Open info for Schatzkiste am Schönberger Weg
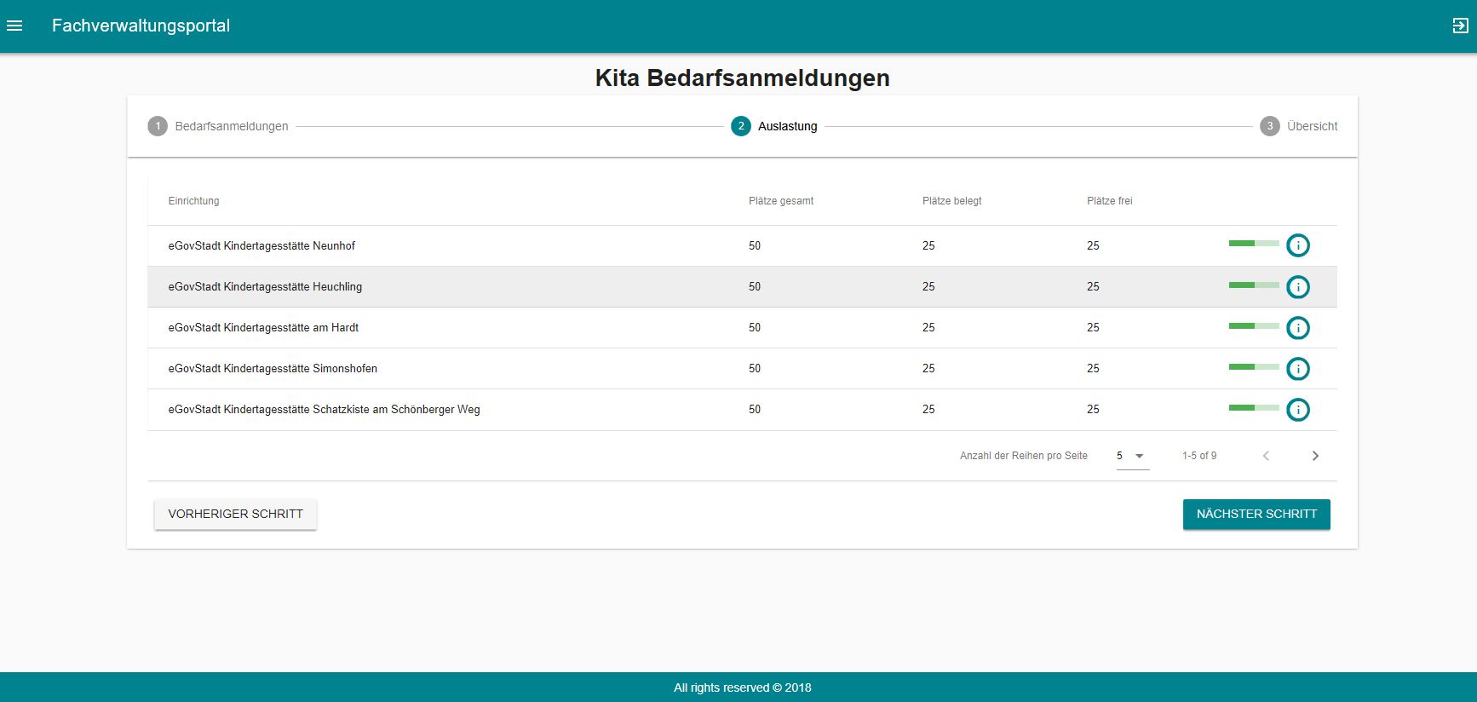Image resolution: width=1477 pixels, height=702 pixels. click(x=1297, y=410)
